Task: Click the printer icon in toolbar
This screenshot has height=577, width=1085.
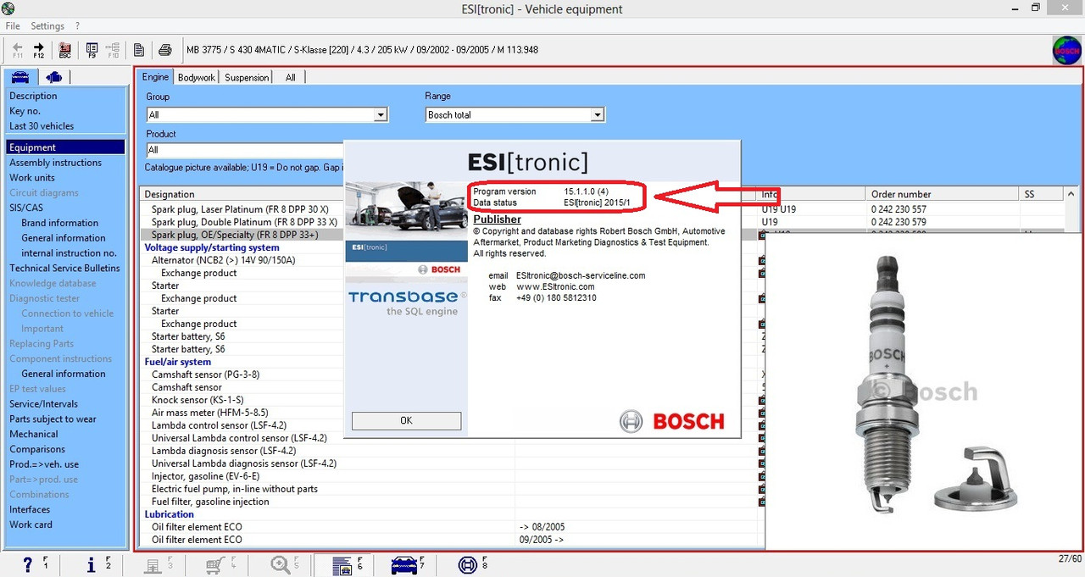Action: (165, 50)
